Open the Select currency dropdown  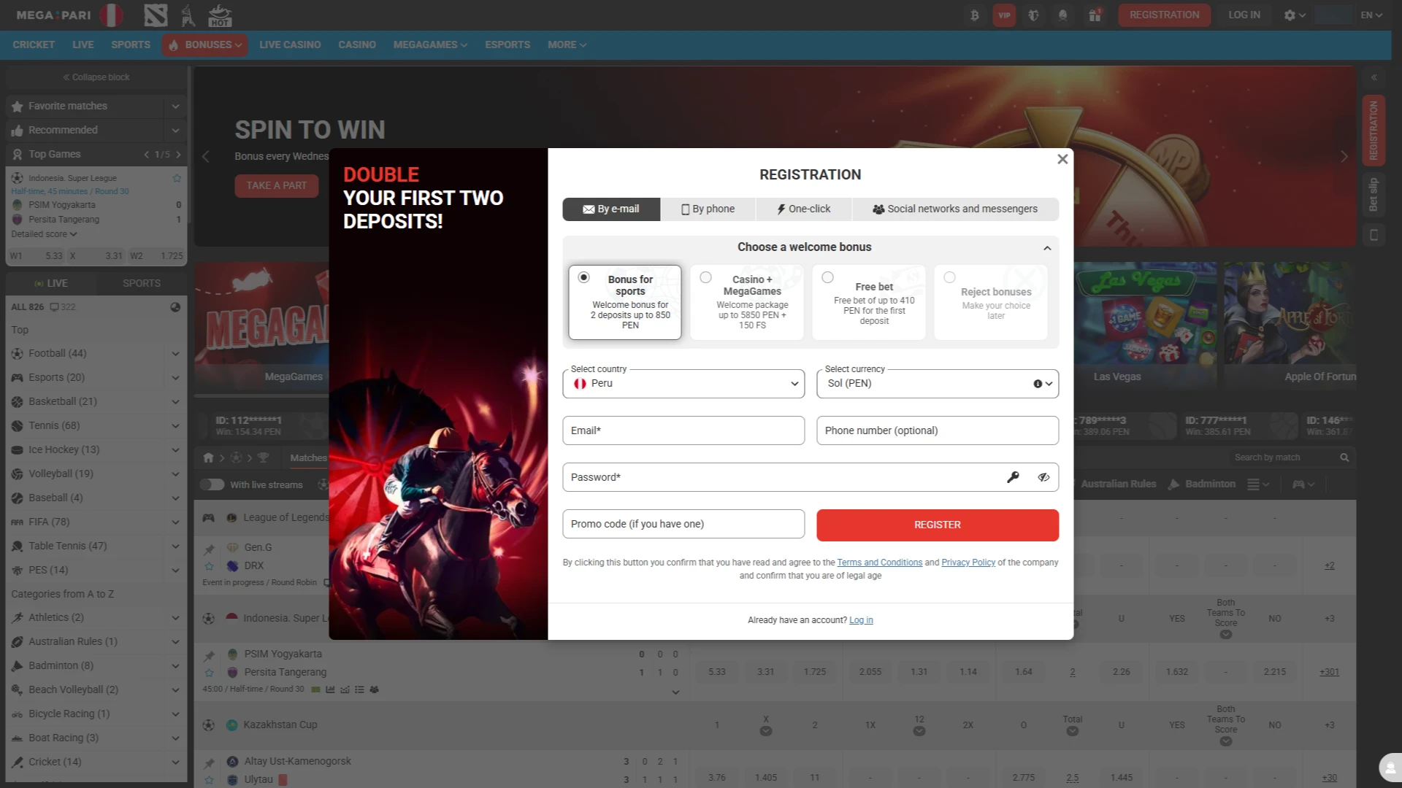pos(938,384)
